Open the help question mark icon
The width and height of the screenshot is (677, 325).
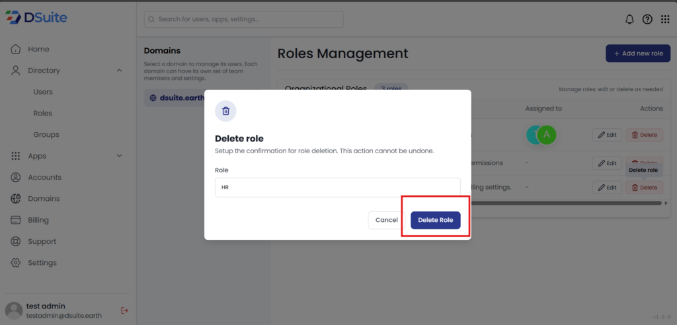[647, 19]
